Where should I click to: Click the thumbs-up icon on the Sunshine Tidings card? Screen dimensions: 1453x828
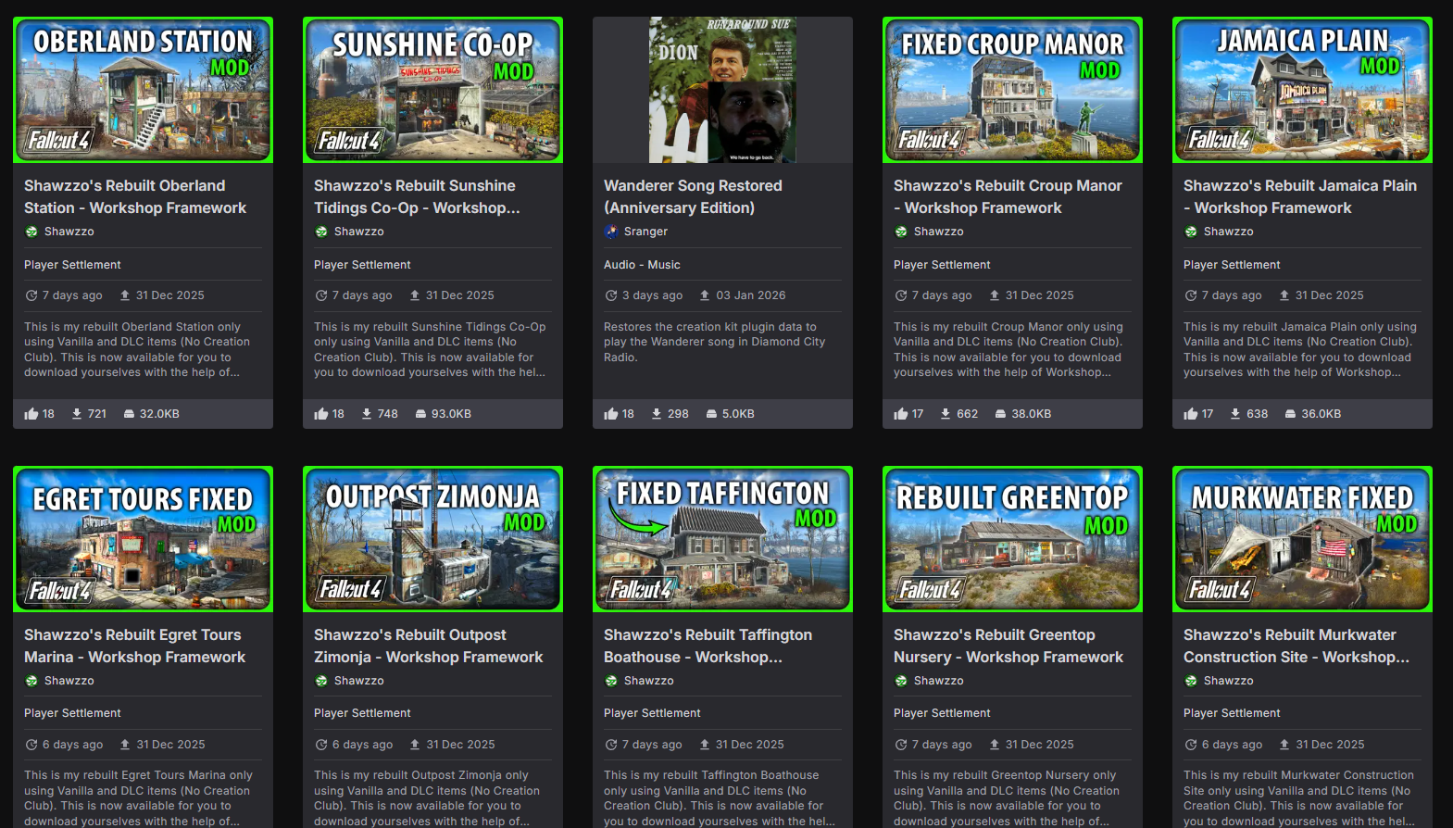tap(321, 414)
